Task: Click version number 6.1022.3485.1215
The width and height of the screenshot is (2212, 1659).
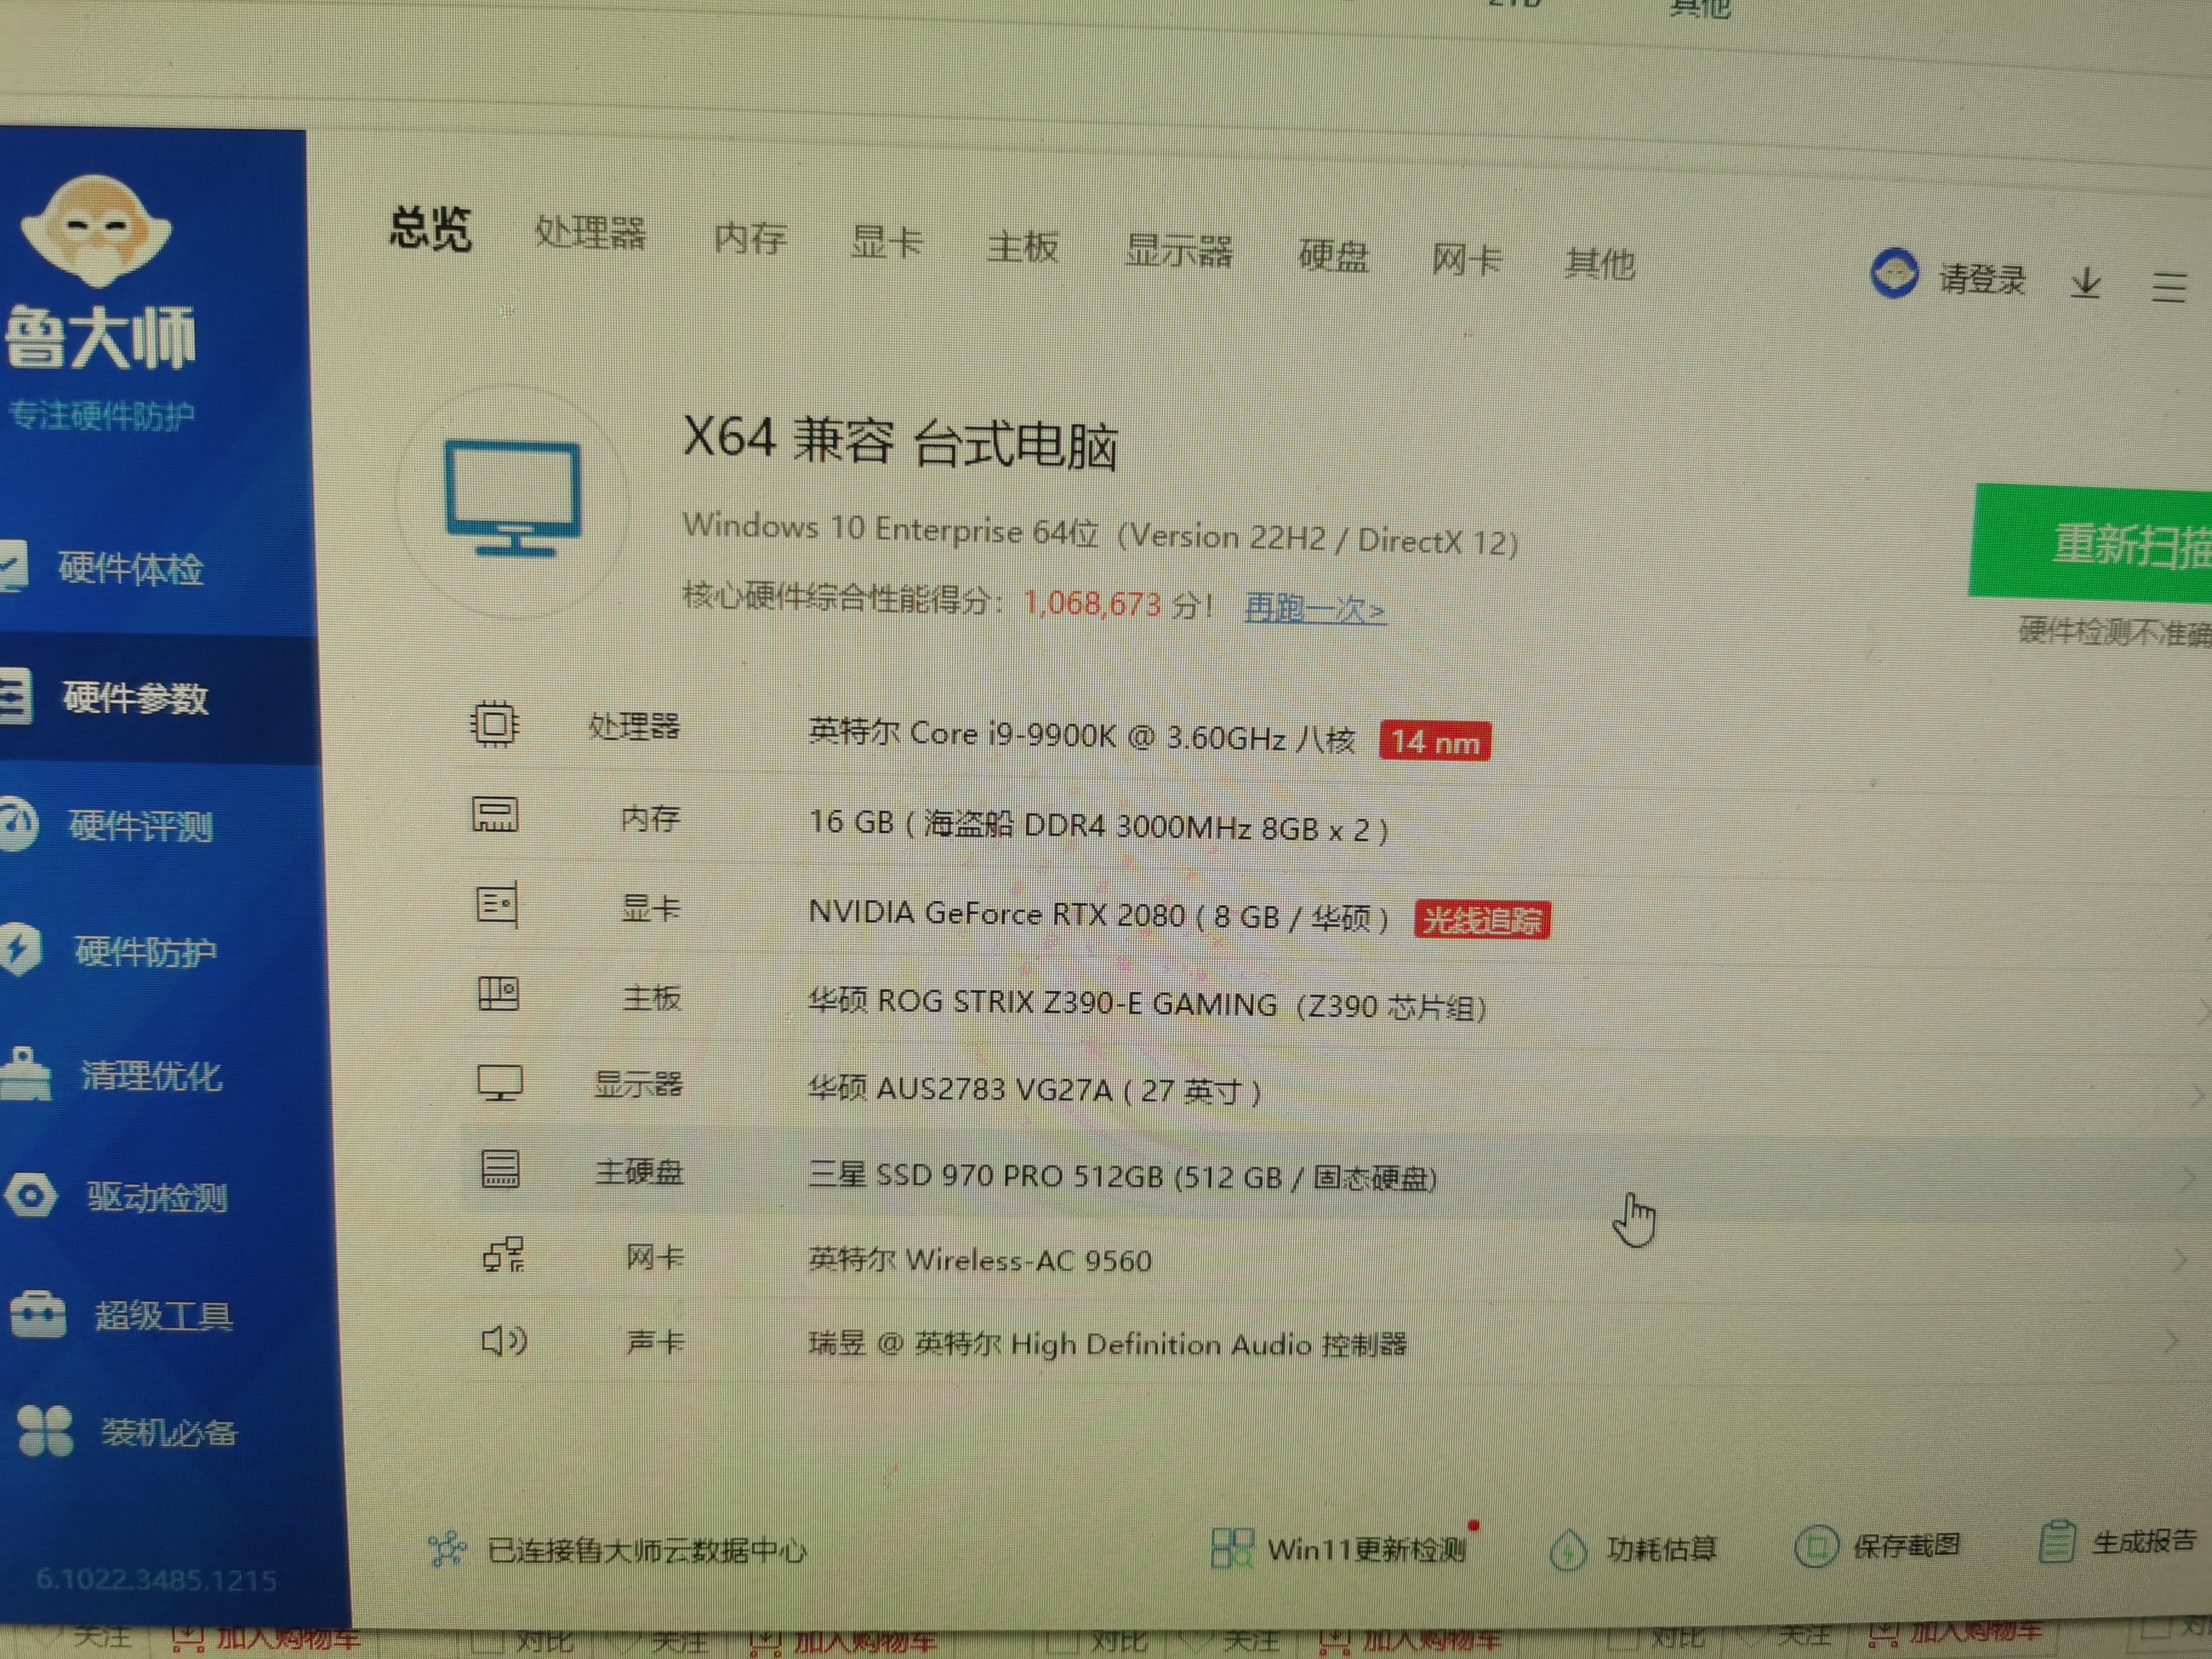Action: tap(156, 1580)
